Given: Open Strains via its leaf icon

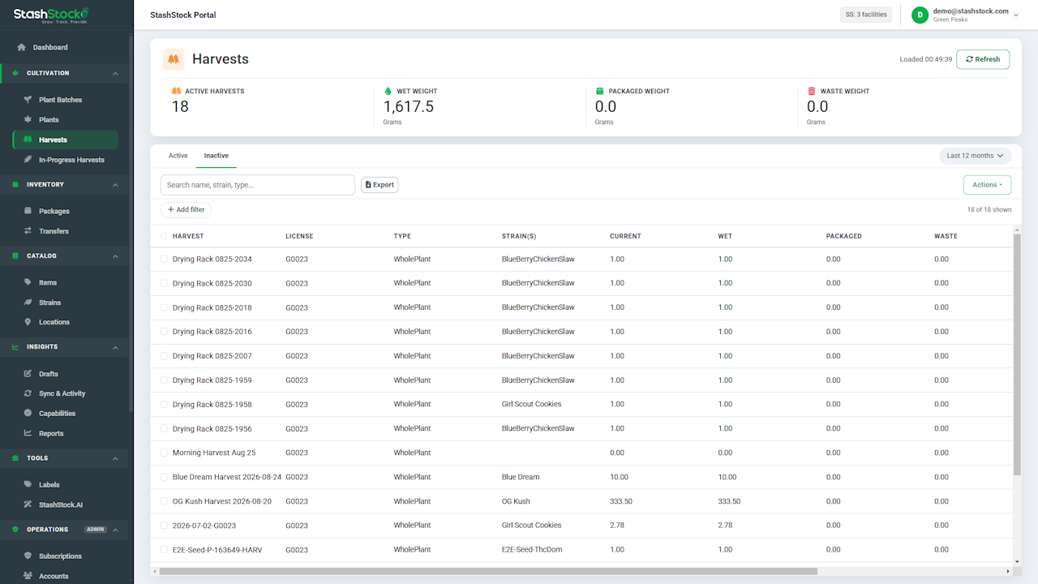Looking at the screenshot, I should 28,303.
